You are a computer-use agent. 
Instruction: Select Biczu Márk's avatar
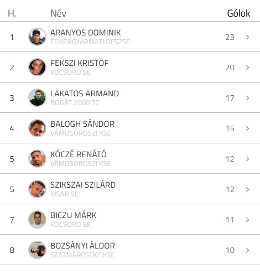(x=37, y=219)
